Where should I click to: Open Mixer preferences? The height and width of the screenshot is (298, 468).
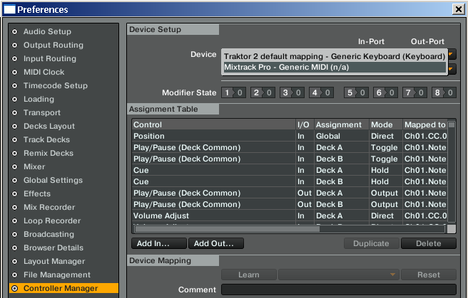[x=34, y=167]
